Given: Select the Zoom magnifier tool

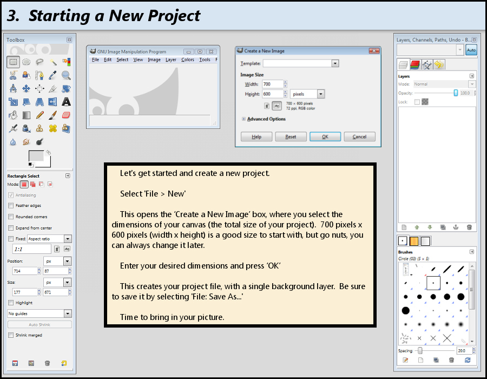Looking at the screenshot, I should tap(66, 75).
